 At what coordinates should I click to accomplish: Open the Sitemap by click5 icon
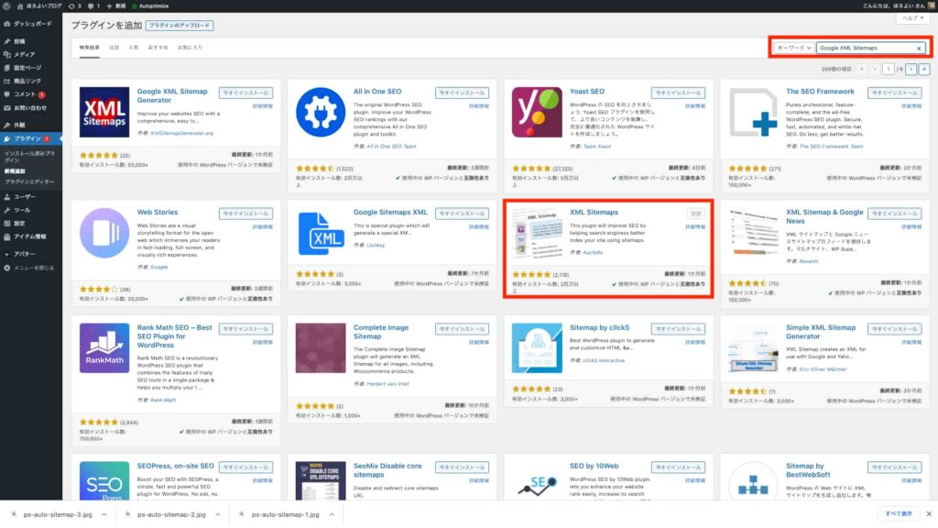(x=537, y=347)
